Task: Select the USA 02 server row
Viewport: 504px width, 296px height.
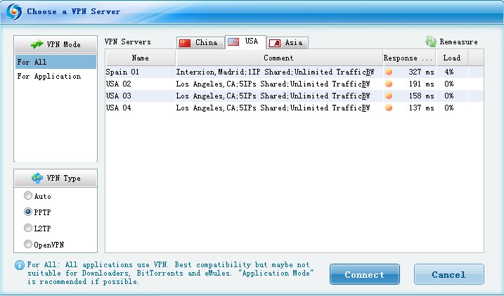Action: pyautogui.click(x=295, y=84)
